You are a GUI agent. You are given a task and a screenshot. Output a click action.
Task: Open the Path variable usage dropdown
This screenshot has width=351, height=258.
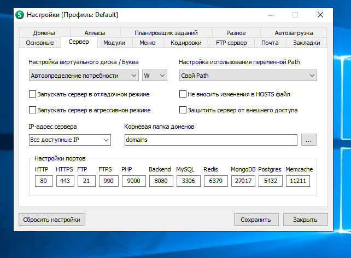248,76
